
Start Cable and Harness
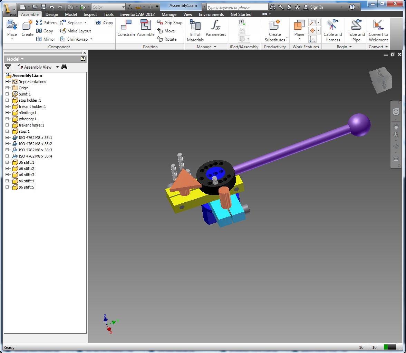(332, 31)
